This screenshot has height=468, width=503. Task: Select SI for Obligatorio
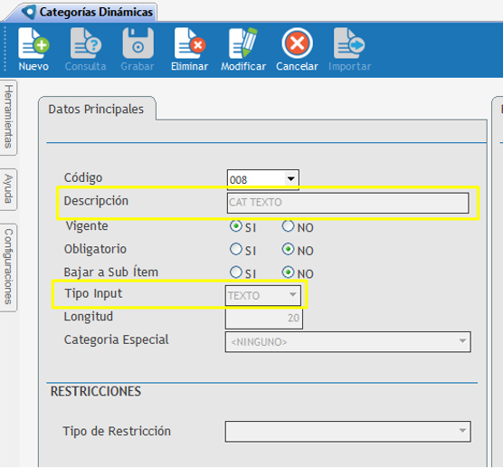point(236,249)
